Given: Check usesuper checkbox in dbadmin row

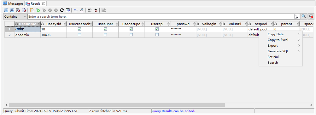Looking at the screenshot, I should tap(105, 35).
